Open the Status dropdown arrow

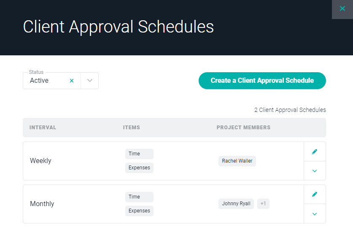(89, 81)
